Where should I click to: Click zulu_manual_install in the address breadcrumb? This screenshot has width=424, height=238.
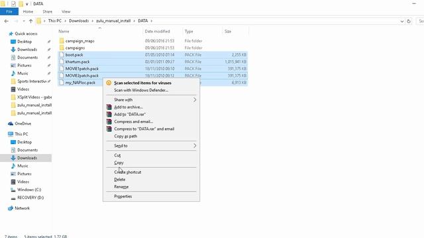click(x=113, y=20)
